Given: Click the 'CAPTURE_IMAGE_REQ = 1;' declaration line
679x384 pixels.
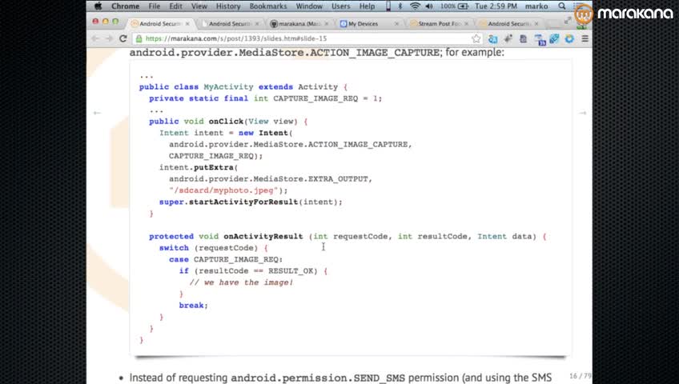Looking at the screenshot, I should point(266,98).
